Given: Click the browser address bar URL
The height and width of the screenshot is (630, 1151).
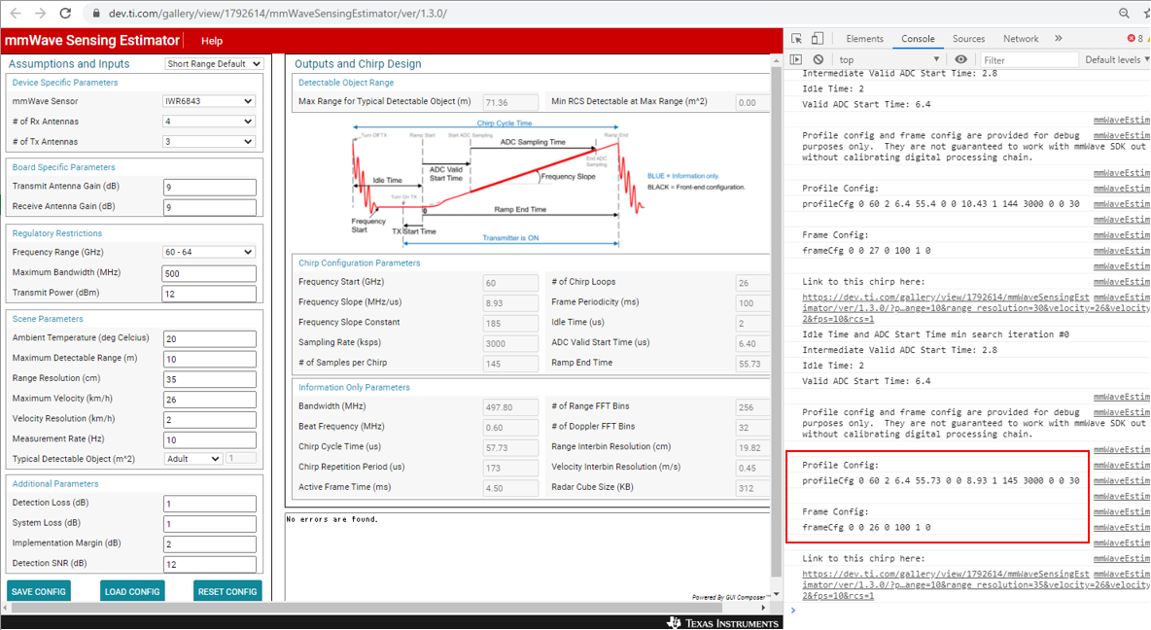Looking at the screenshot, I should (277, 14).
